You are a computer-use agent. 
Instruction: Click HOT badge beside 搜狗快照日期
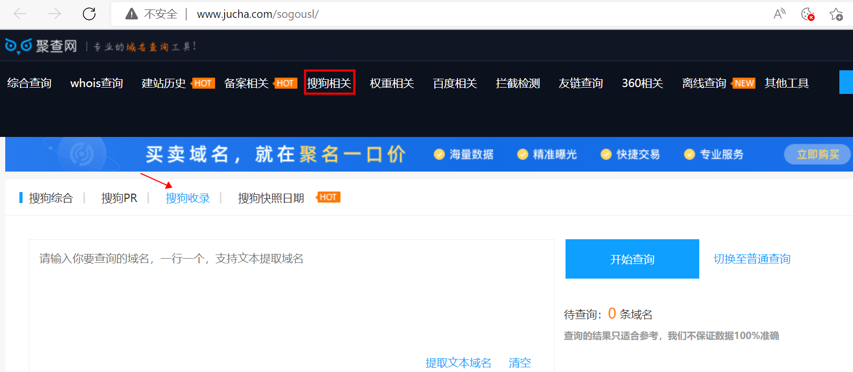(x=328, y=197)
